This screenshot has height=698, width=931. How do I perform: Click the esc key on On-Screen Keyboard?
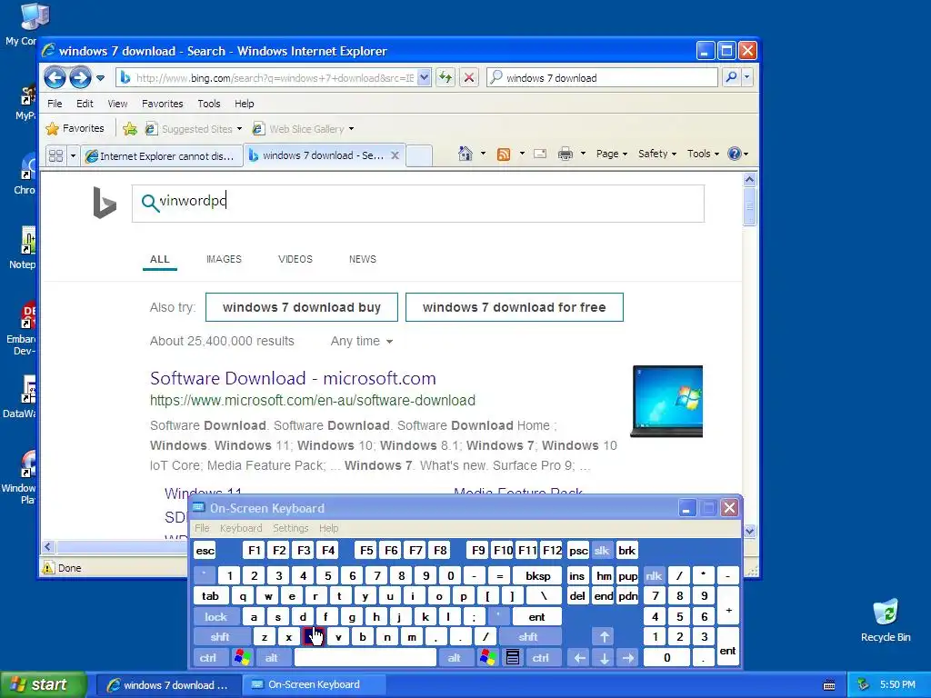point(205,551)
